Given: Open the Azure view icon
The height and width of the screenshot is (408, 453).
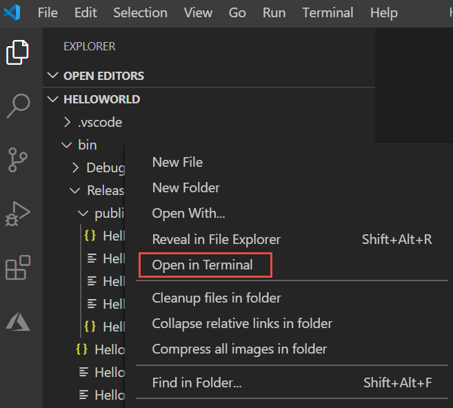Looking at the screenshot, I should (x=18, y=321).
